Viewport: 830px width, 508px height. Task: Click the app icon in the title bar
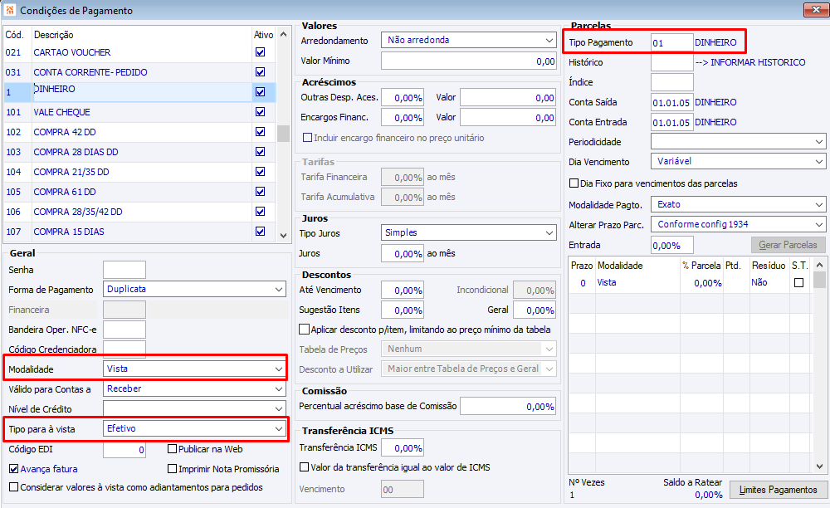9,10
